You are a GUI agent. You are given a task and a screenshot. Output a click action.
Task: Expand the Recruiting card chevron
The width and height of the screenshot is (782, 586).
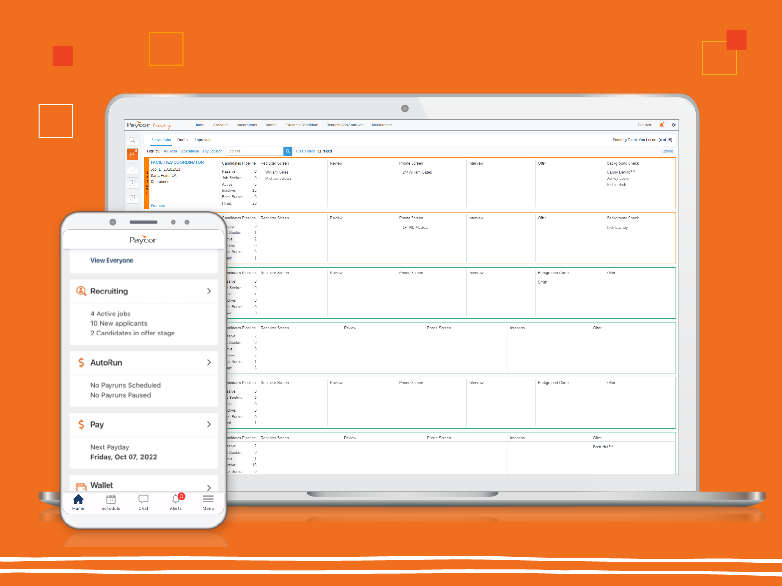click(x=209, y=291)
